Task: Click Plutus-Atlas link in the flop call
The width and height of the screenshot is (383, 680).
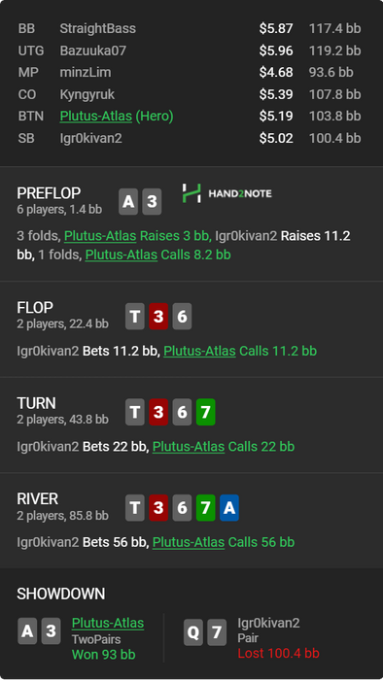Action: click(x=199, y=351)
